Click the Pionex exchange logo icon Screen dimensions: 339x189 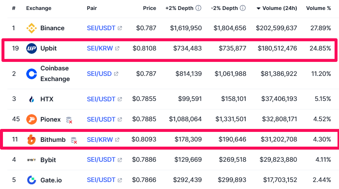[x=32, y=119]
